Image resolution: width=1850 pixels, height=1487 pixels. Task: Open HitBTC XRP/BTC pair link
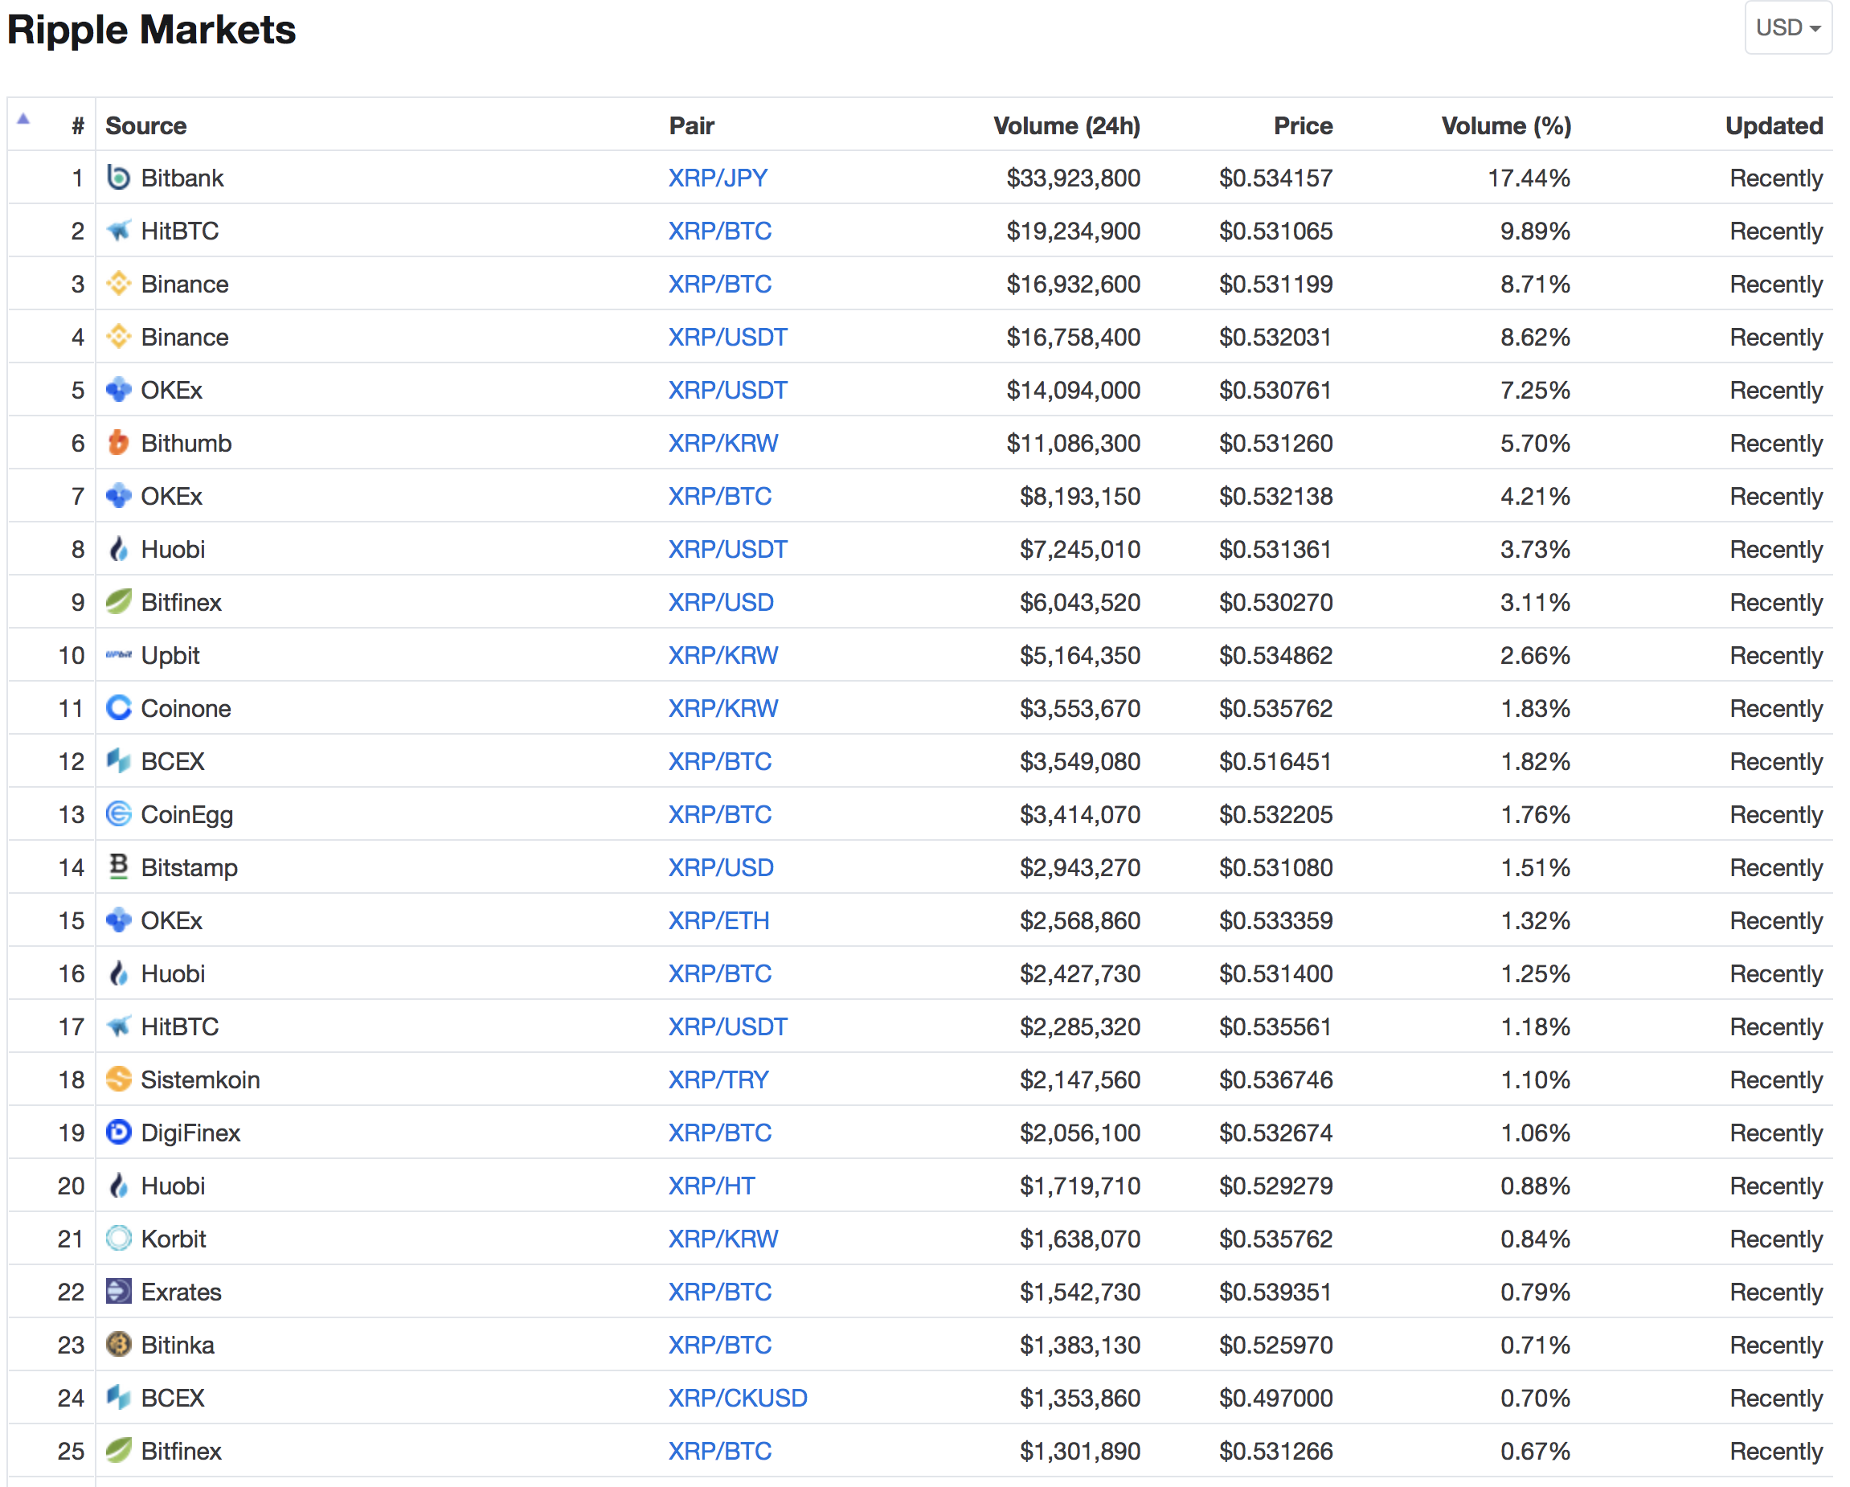720,231
